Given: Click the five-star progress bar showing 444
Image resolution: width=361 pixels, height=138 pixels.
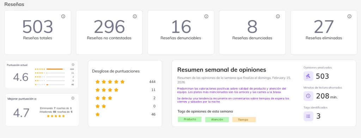Looking at the screenshot, I should click(x=55, y=69).
